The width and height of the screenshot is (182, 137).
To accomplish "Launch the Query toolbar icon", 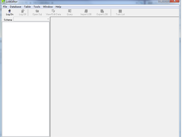I will [x=70, y=11].
